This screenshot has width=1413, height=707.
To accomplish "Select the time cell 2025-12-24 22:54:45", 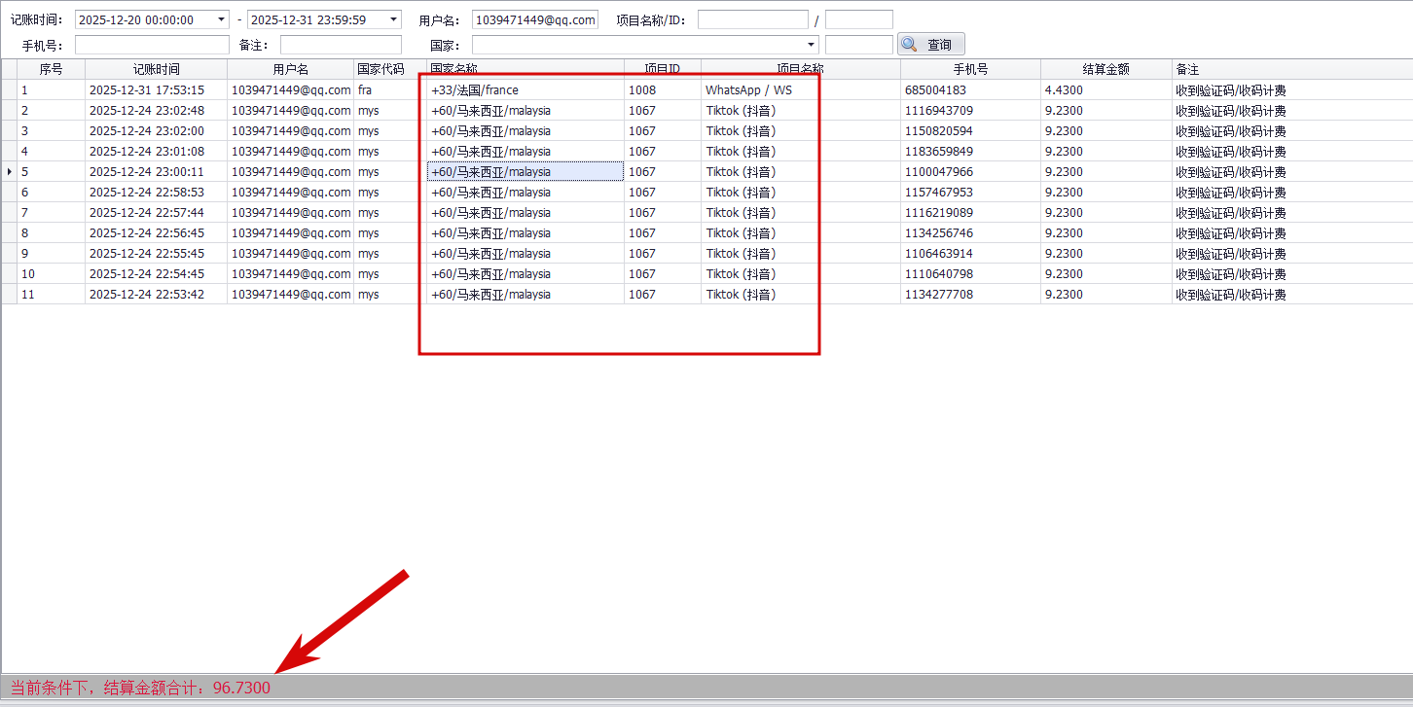I will point(156,273).
